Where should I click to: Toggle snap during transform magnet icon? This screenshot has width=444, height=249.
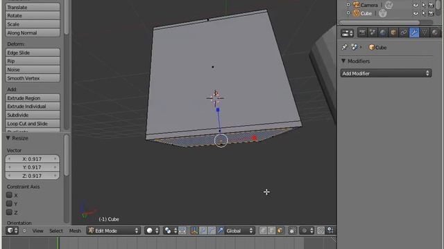point(321,230)
